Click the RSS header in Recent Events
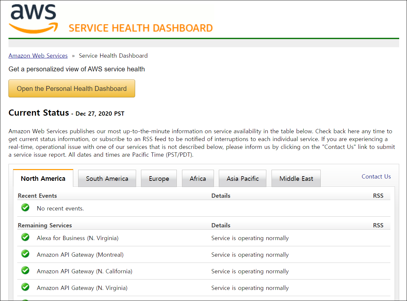 tap(378, 196)
